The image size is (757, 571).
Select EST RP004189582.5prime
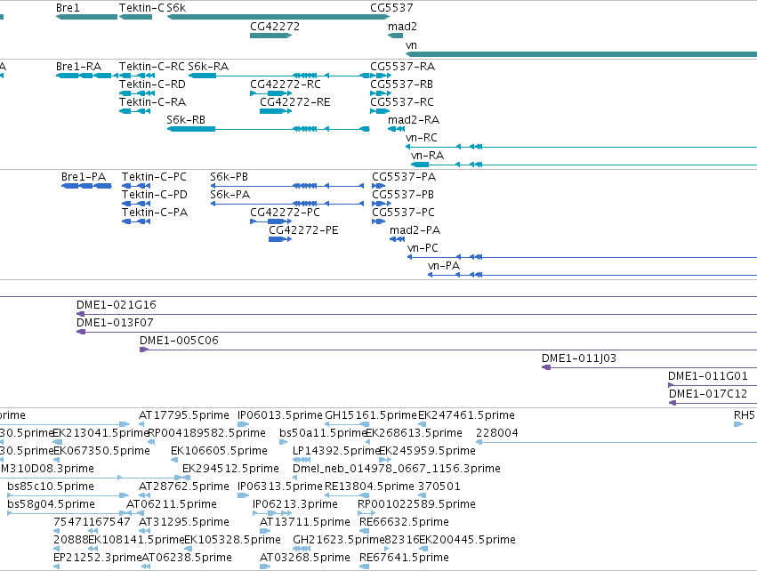coord(206,433)
